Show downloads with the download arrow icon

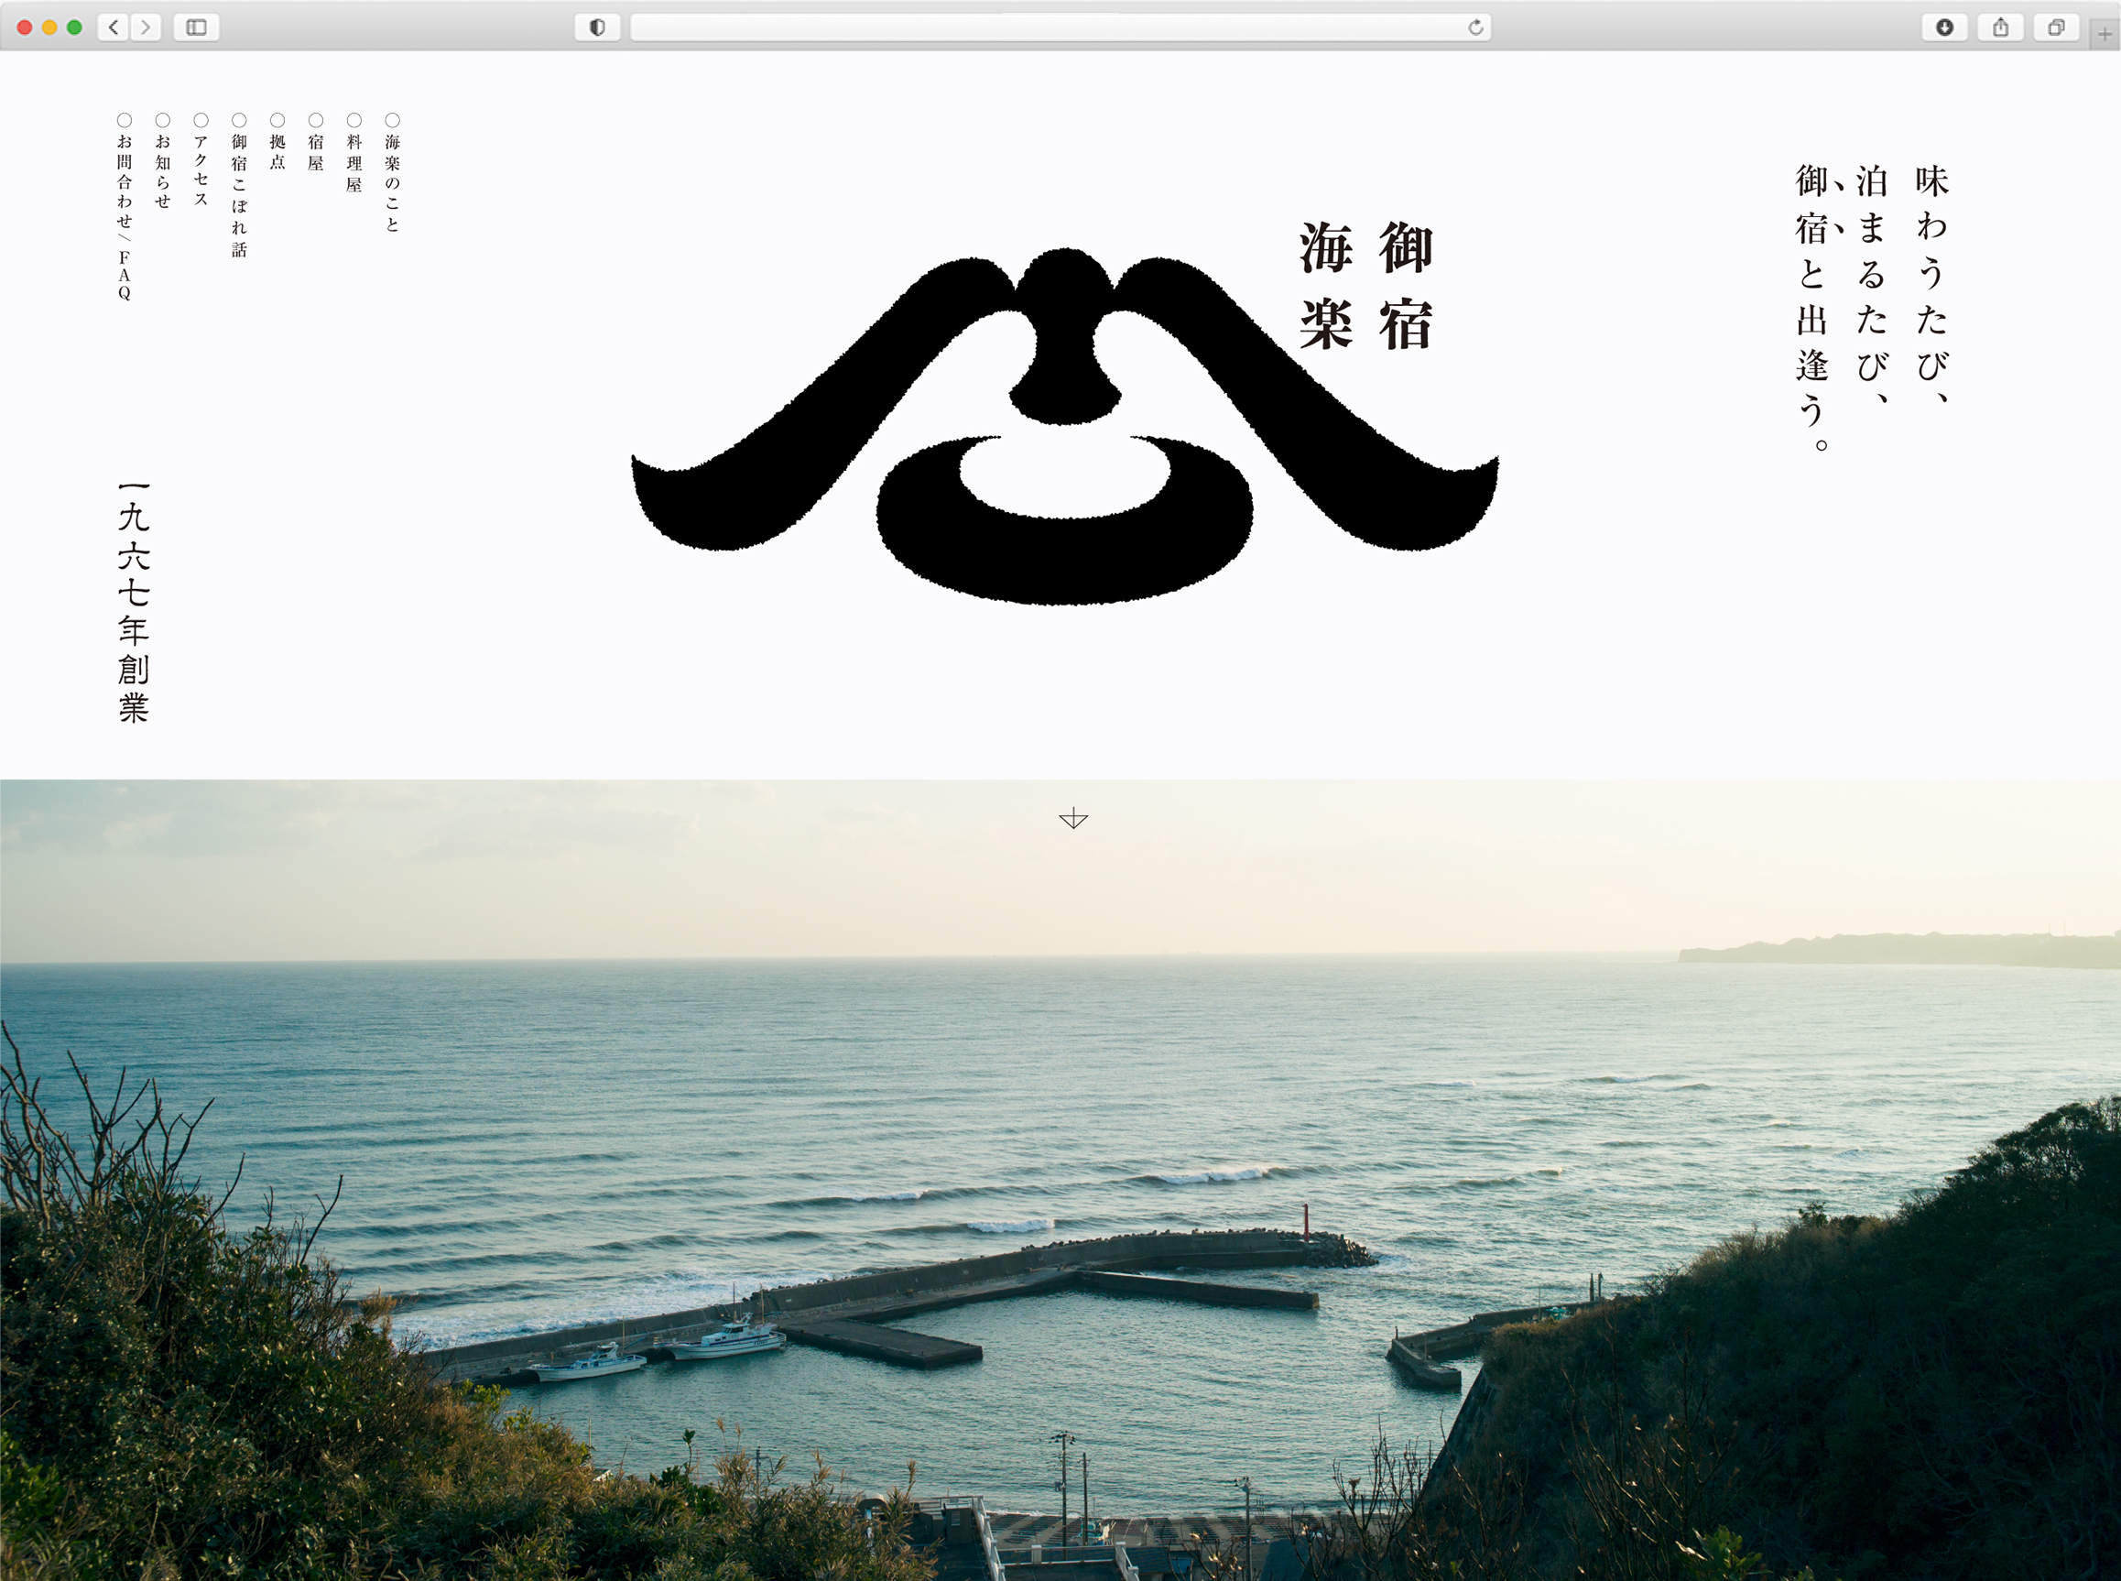coord(1944,27)
